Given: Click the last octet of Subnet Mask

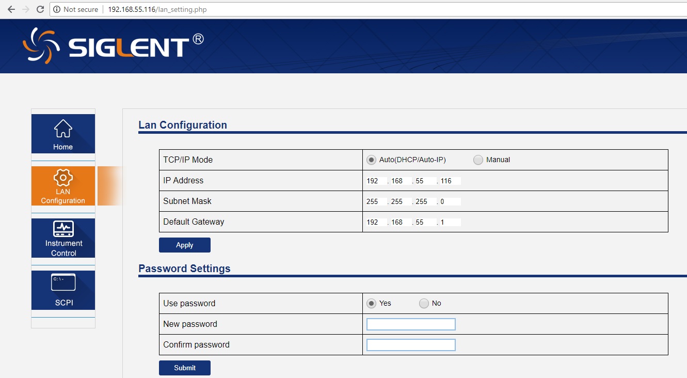Looking at the screenshot, I should (450, 201).
